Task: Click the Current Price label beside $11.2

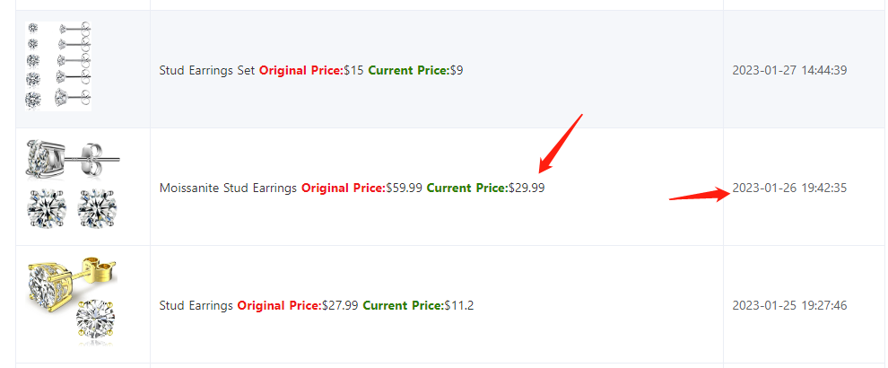Action: (x=403, y=305)
